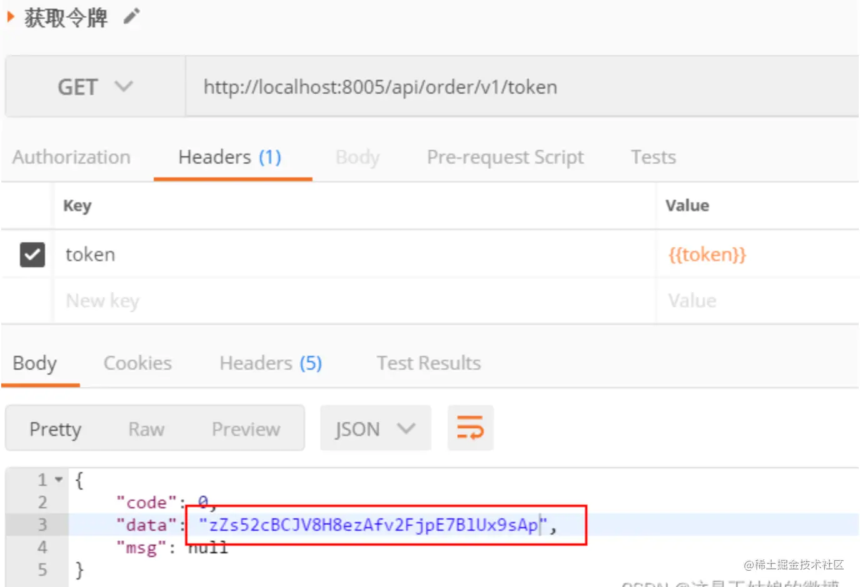Click the Key column header
The height and width of the screenshot is (587, 860).
click(77, 205)
